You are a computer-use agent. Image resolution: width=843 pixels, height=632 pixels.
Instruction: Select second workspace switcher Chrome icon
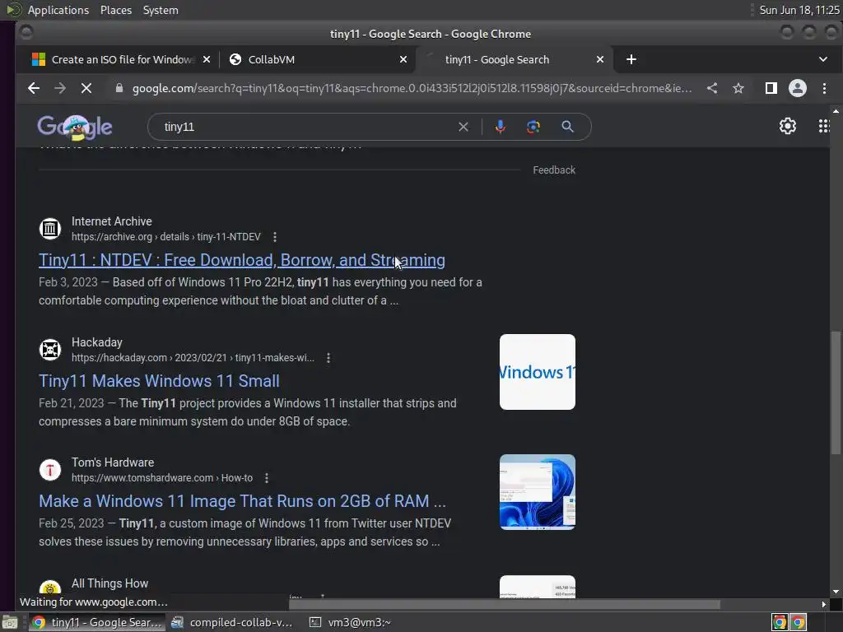799,622
